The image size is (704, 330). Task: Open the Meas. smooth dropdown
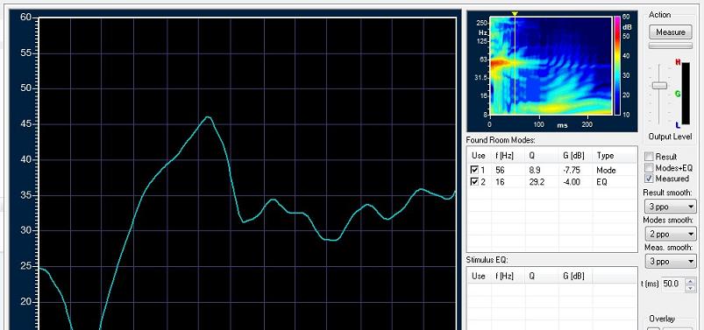pyautogui.click(x=671, y=261)
